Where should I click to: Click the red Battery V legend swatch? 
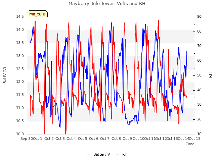point(89,155)
